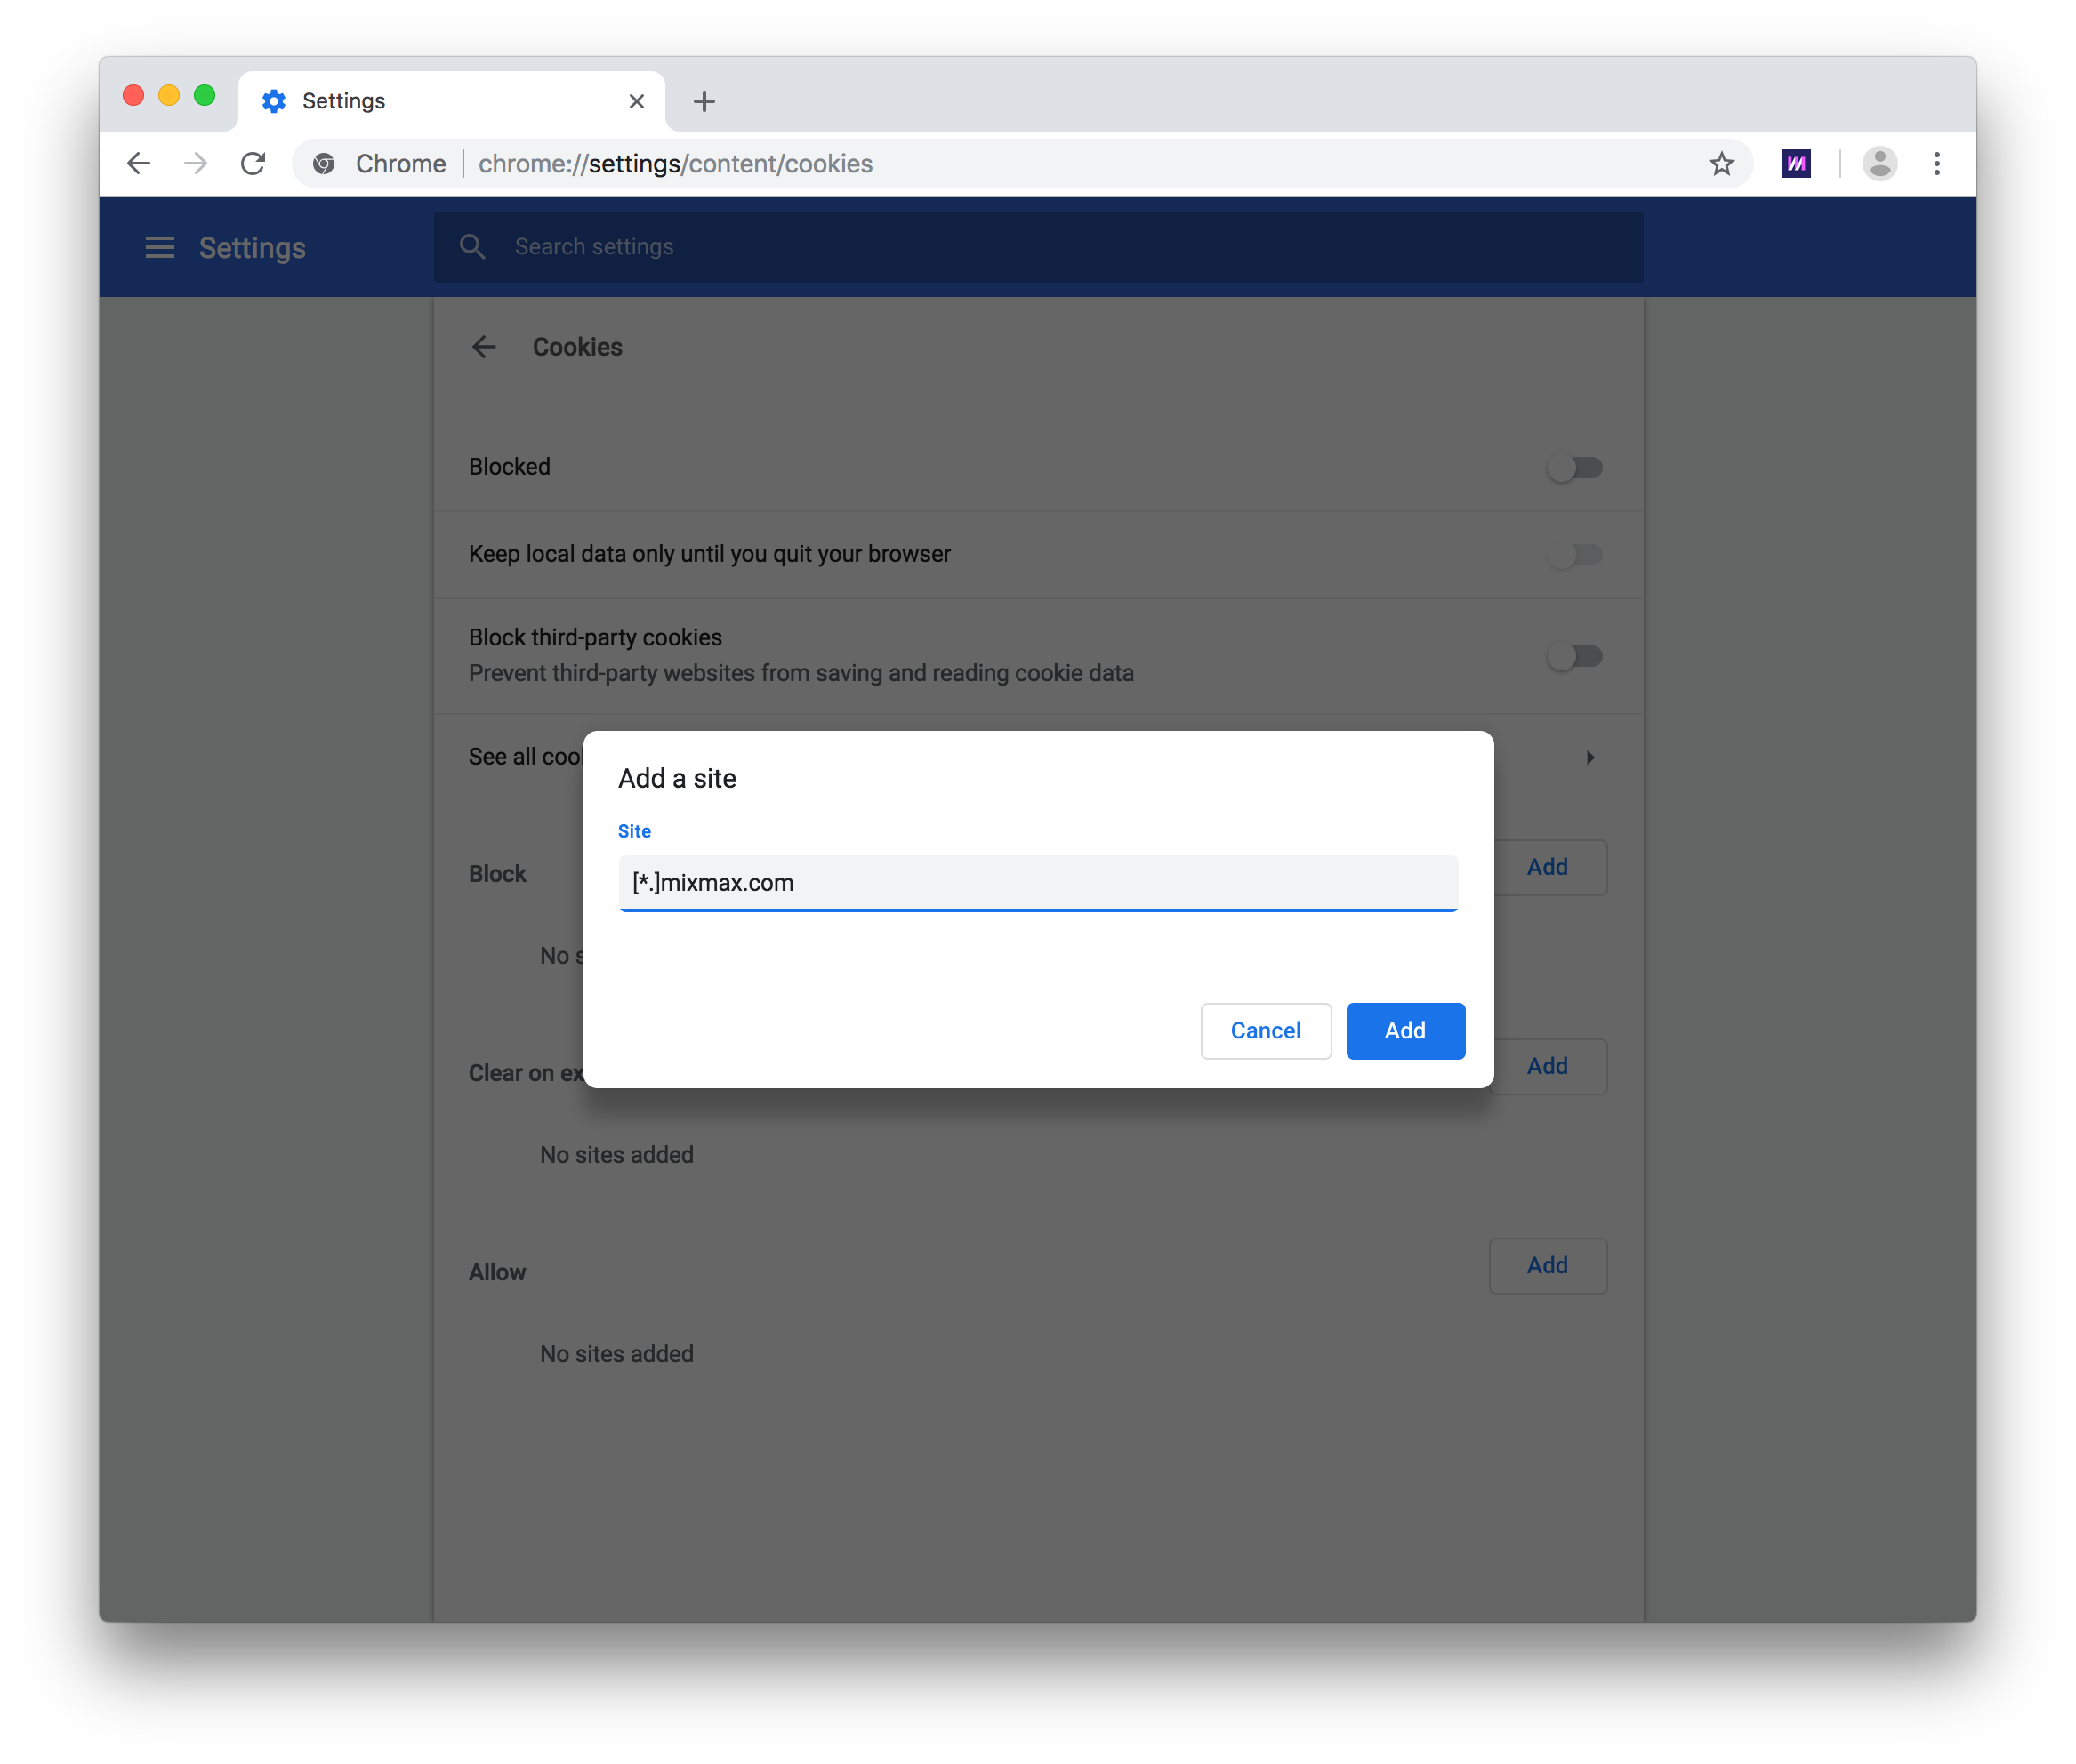
Task: Close the Settings tab
Action: click(x=636, y=101)
